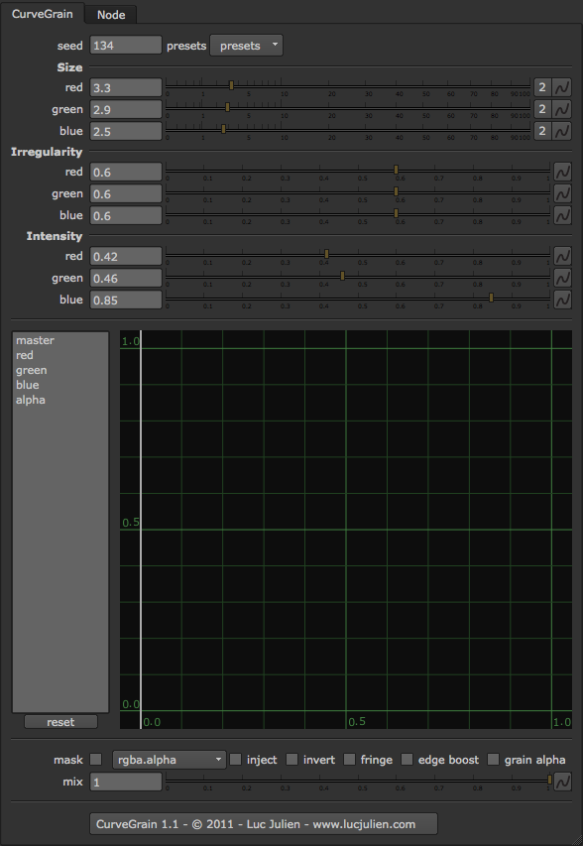Open animation menu for Size red

coord(562,87)
